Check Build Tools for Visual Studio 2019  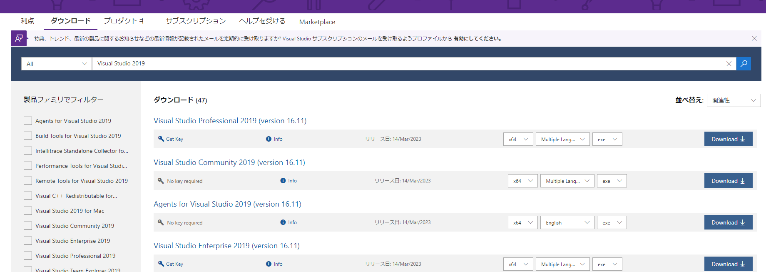[x=28, y=136]
